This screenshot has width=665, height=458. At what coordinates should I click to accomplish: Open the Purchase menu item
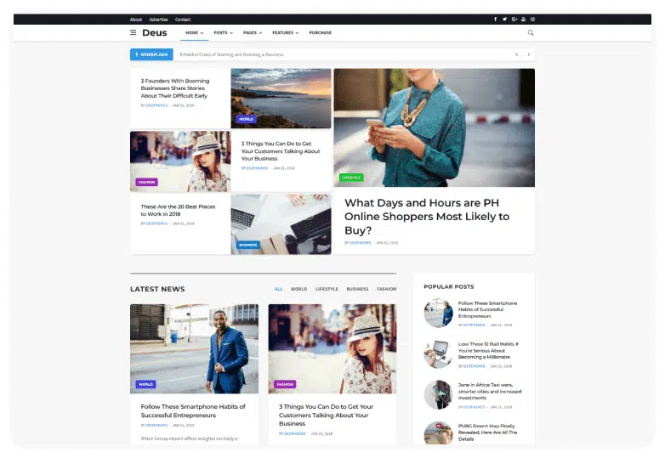tap(321, 32)
